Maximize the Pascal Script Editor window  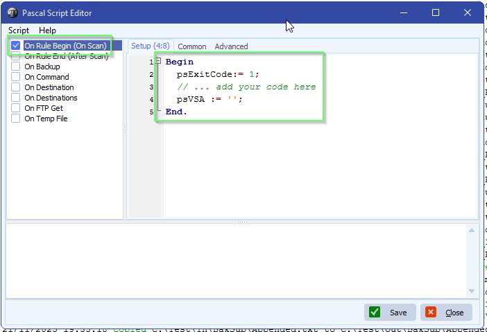436,12
